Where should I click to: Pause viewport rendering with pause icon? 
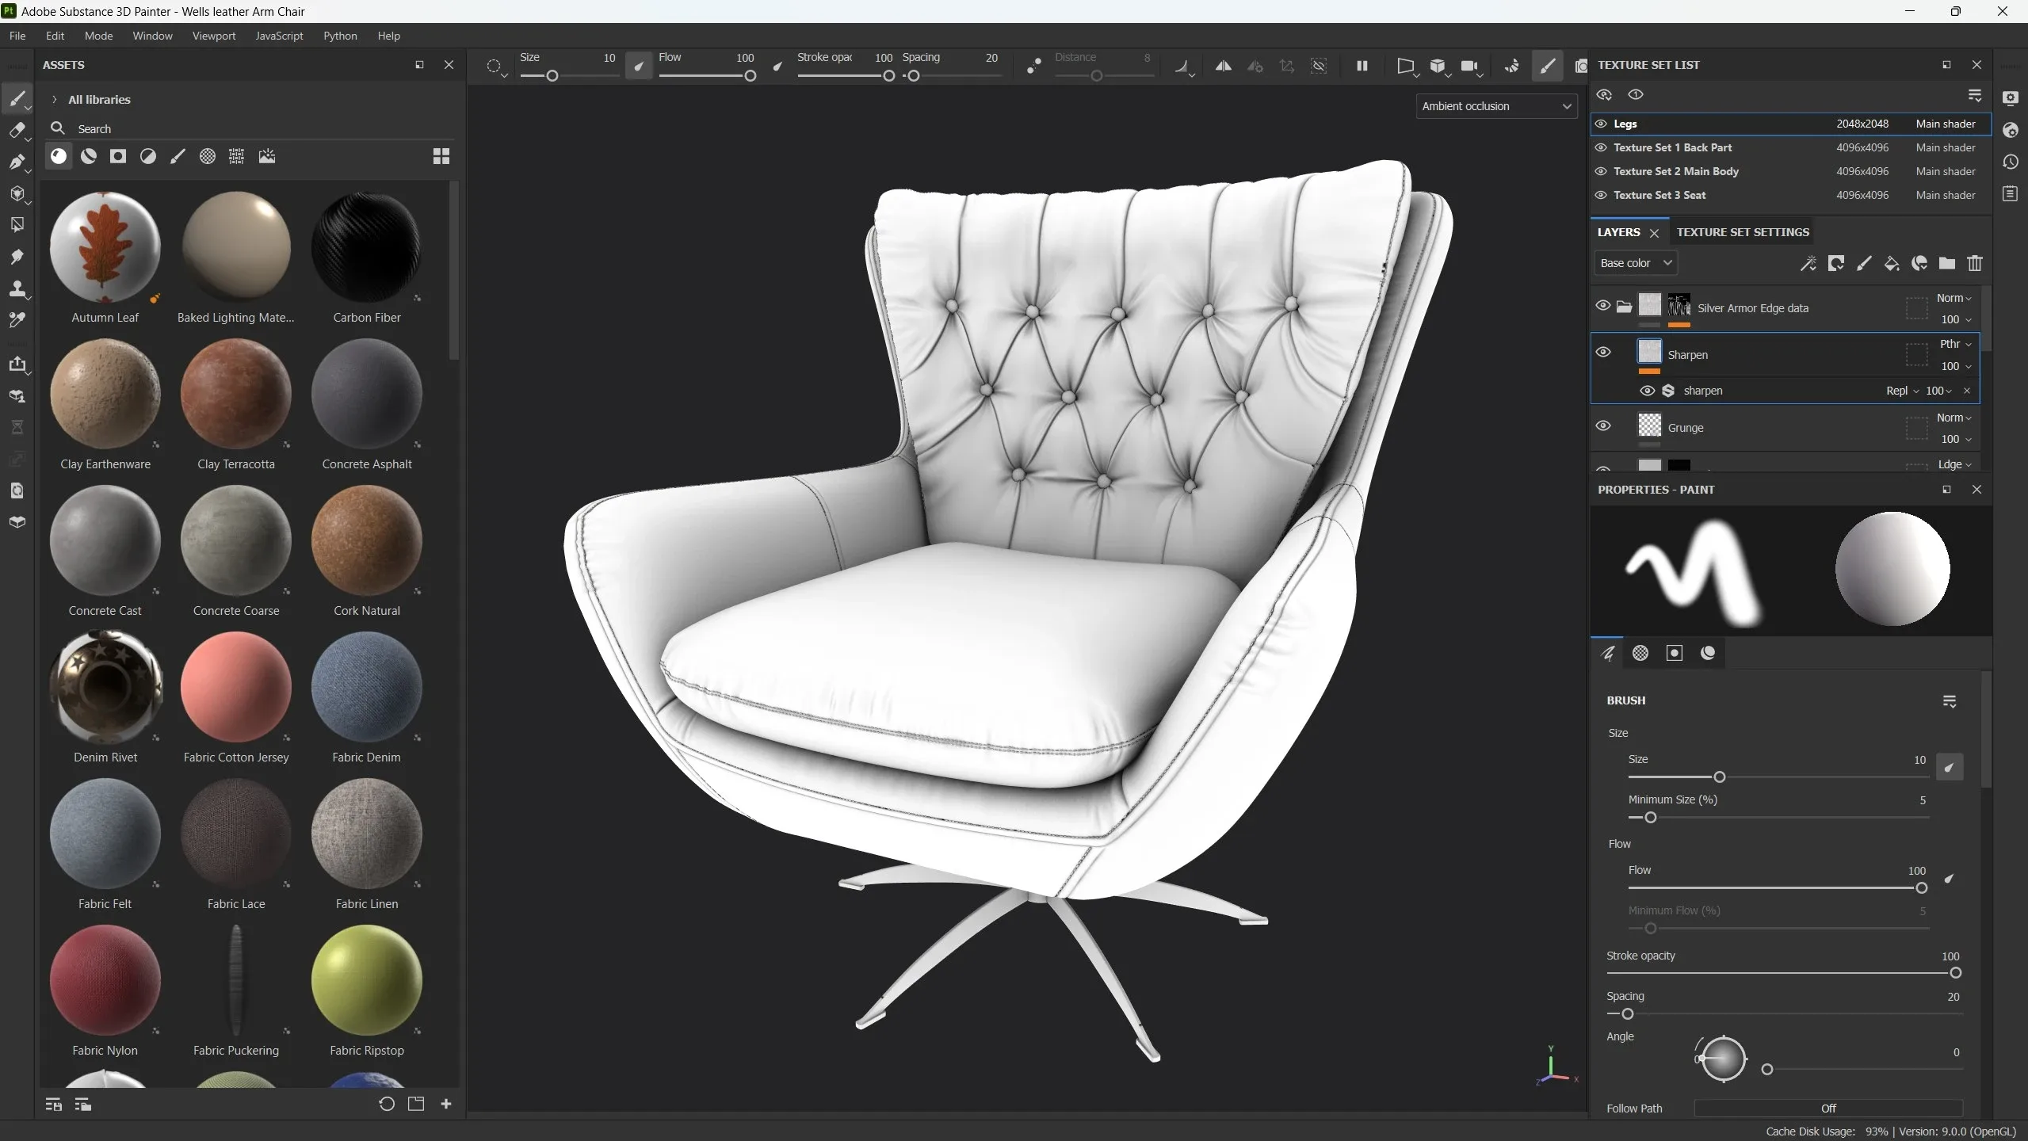pyautogui.click(x=1362, y=67)
